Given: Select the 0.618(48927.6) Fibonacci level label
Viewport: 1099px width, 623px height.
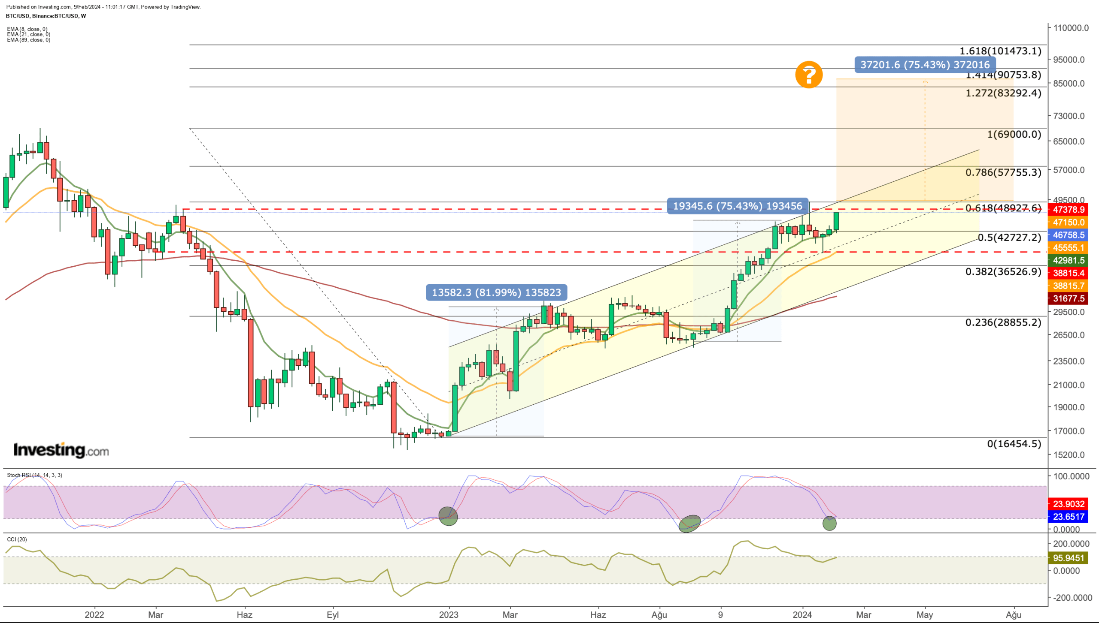Looking at the screenshot, I should (x=1003, y=208).
